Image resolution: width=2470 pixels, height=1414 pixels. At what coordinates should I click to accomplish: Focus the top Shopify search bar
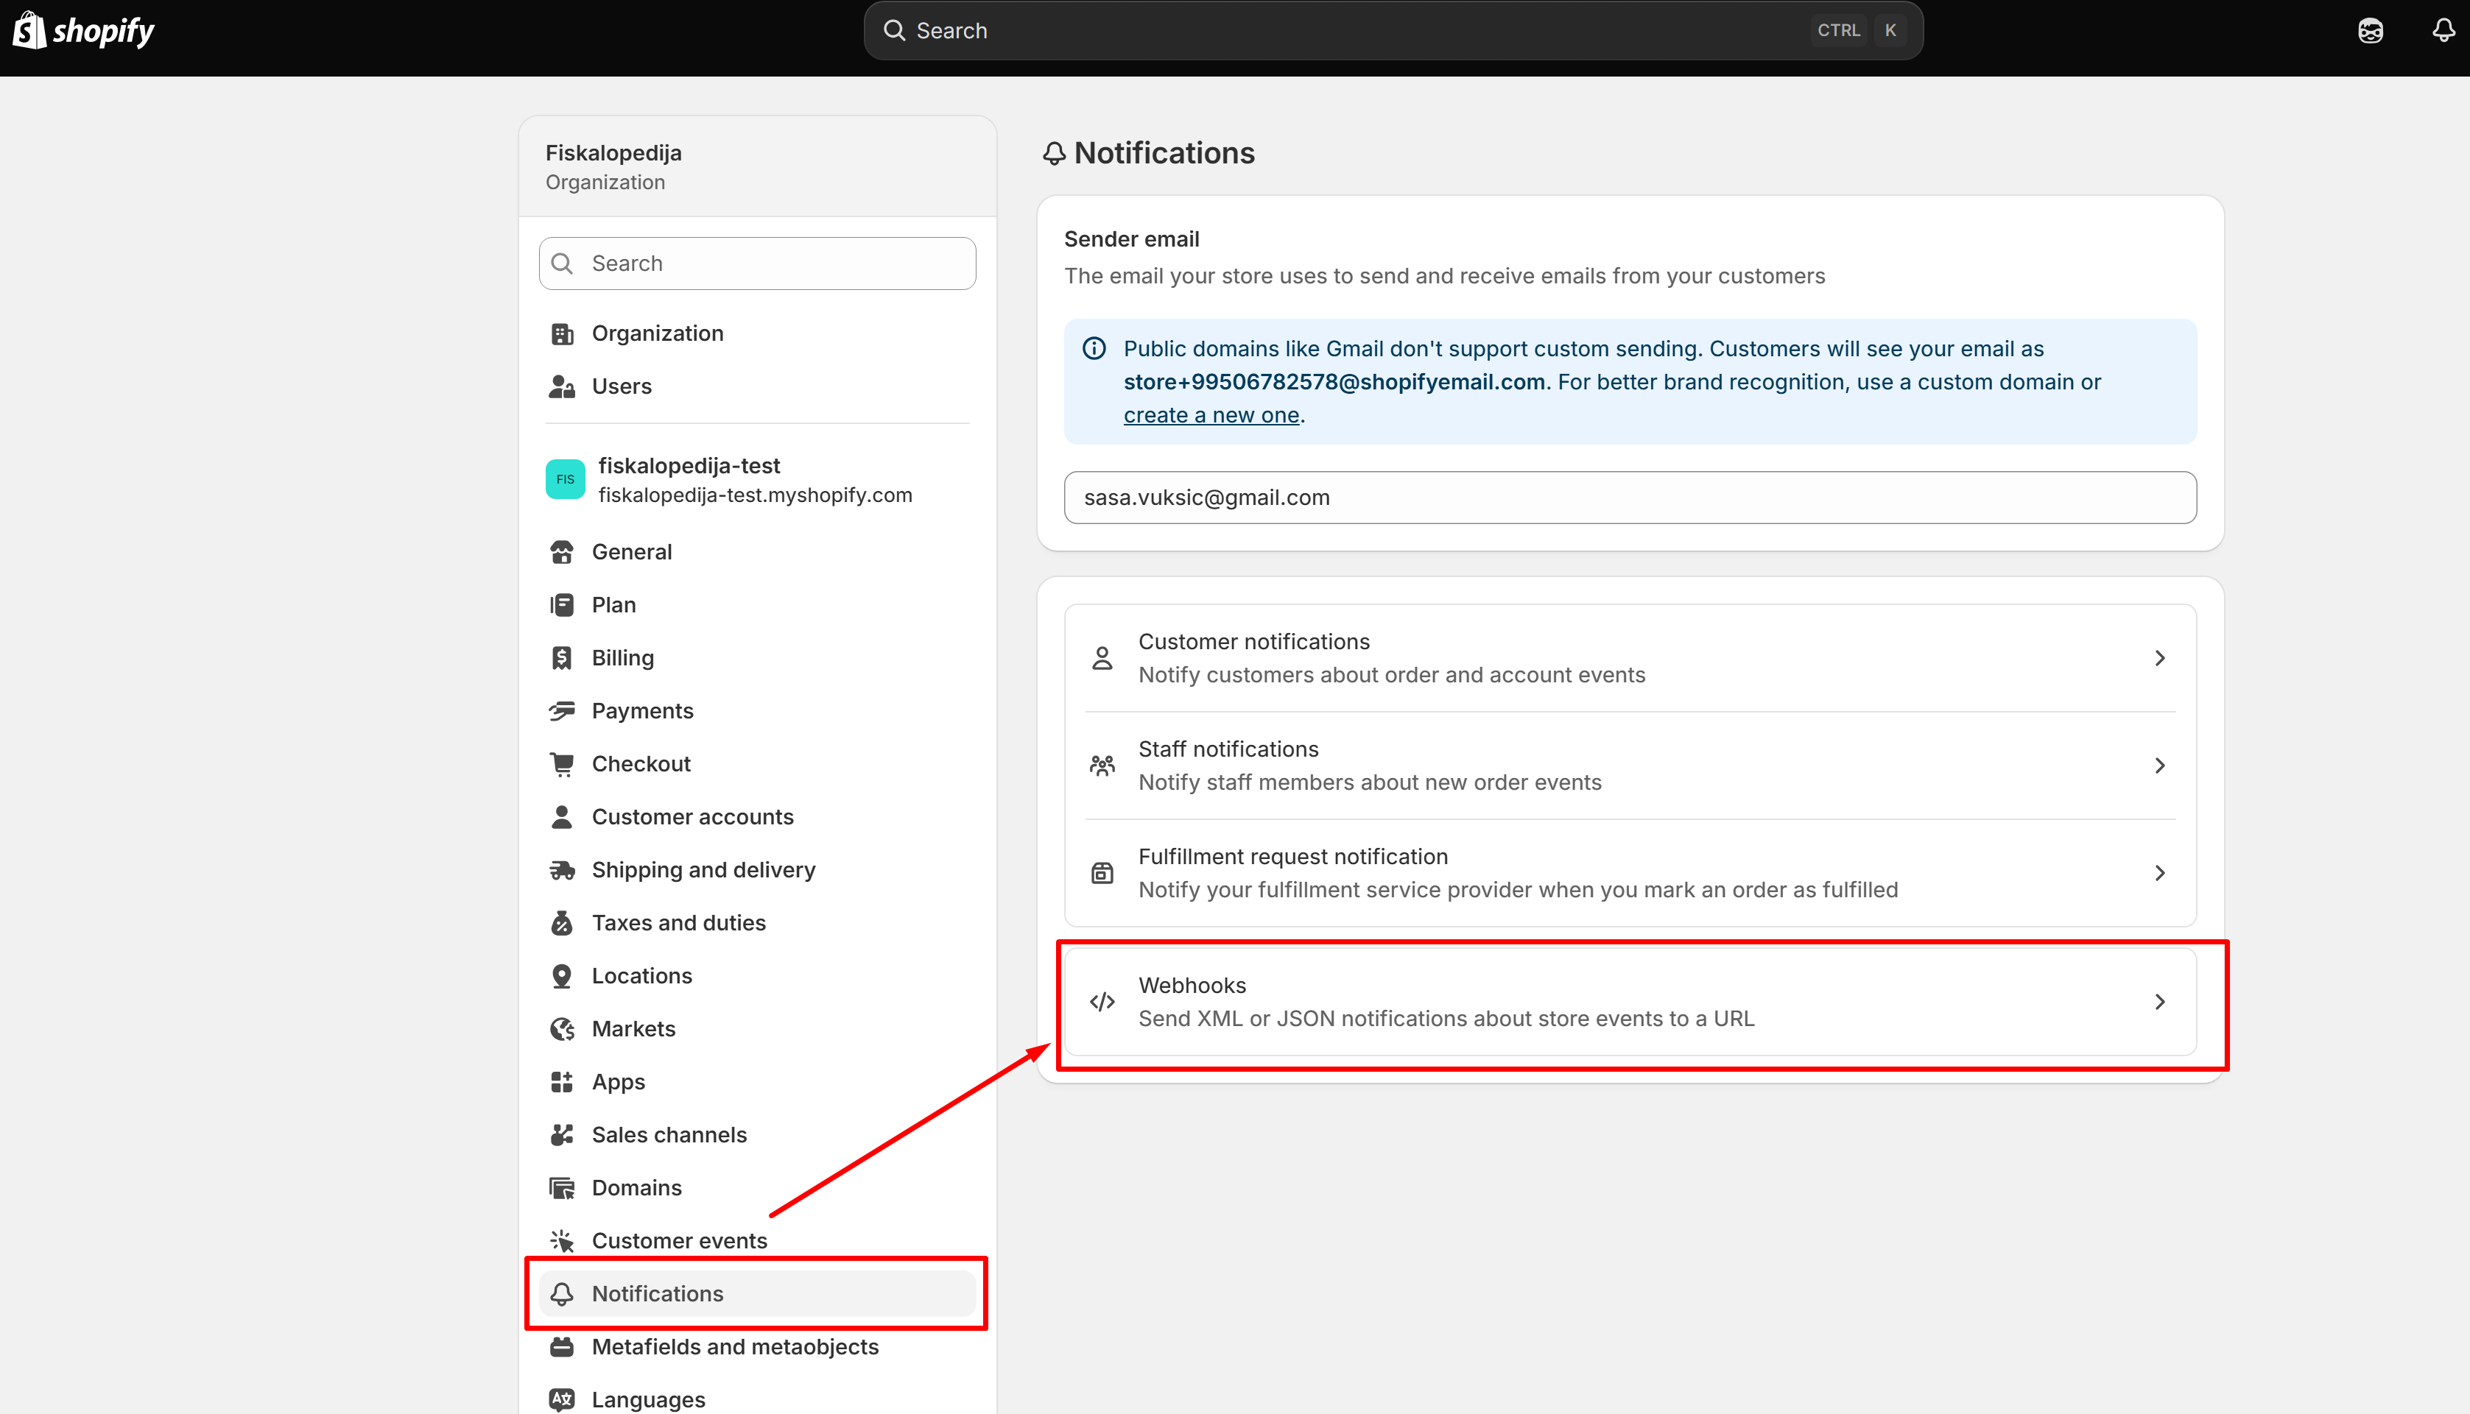(1393, 31)
